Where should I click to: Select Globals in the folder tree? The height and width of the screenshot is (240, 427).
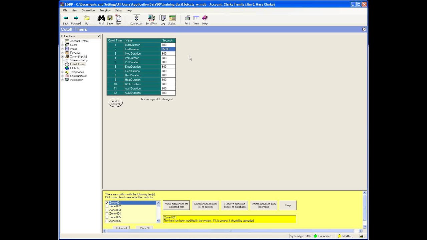click(74, 68)
